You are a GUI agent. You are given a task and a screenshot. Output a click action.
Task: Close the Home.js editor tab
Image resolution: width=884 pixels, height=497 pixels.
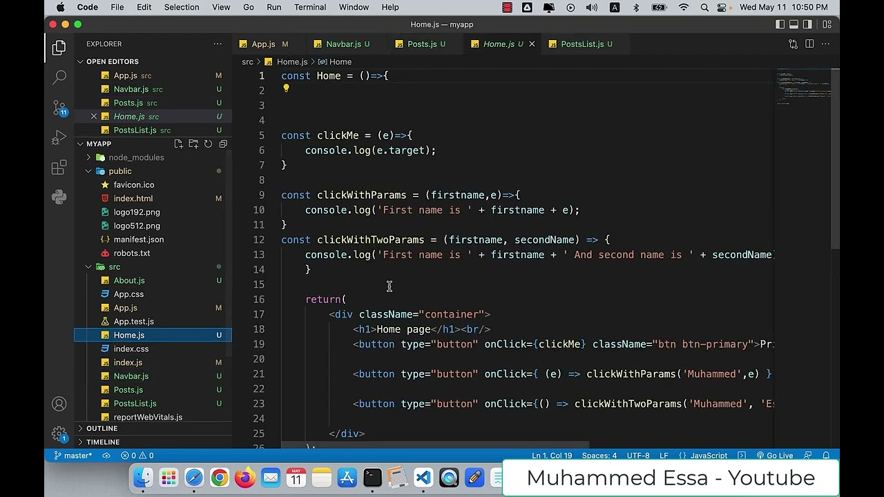click(x=532, y=44)
